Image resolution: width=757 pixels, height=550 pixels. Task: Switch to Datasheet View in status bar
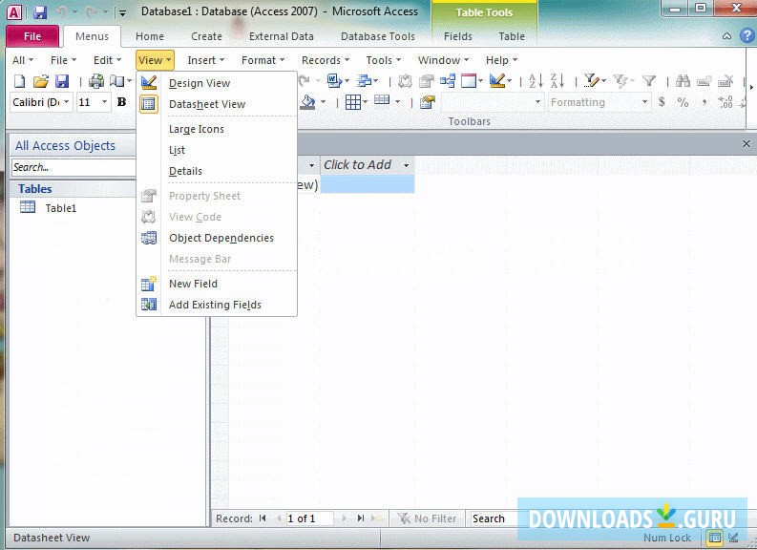point(714,538)
